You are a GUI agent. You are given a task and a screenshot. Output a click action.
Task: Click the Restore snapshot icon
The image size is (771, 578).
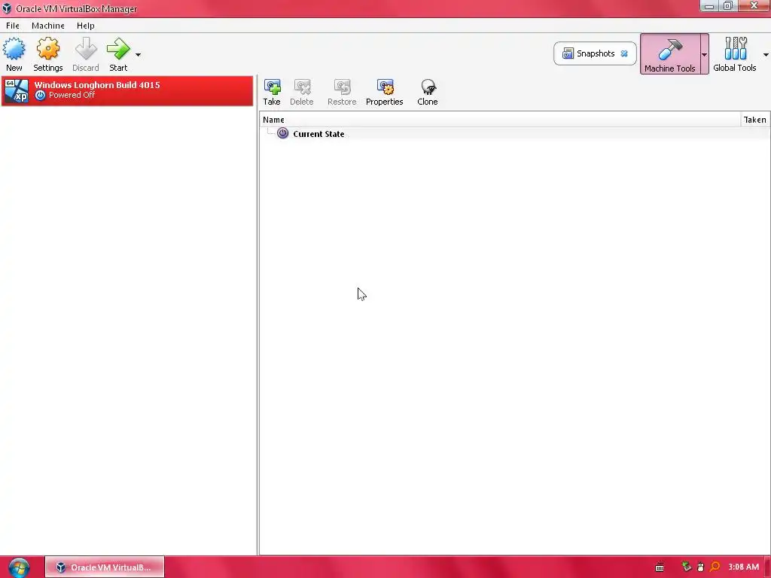[342, 92]
